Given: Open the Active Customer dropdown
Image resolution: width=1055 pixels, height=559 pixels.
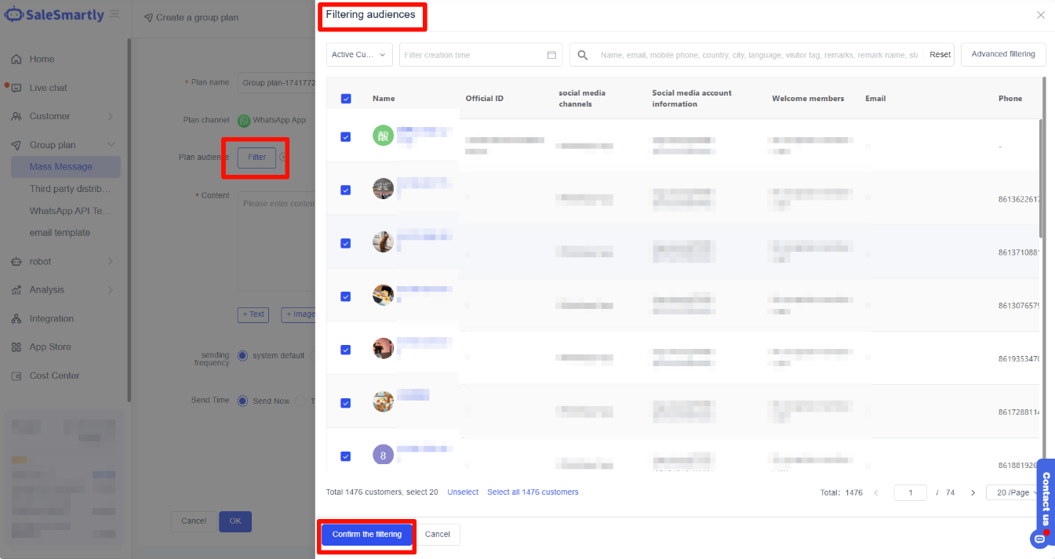Looking at the screenshot, I should (359, 55).
